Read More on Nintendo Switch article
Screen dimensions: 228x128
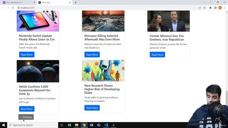pyautogui.click(x=27, y=54)
